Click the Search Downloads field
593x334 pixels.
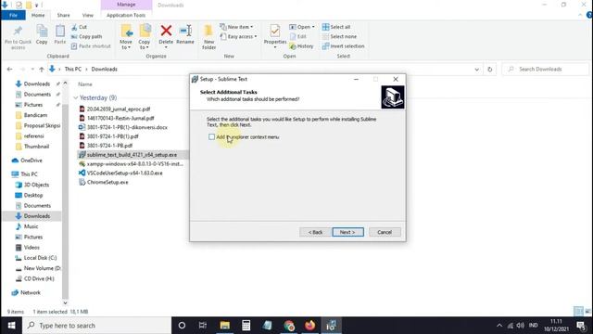tap(547, 69)
